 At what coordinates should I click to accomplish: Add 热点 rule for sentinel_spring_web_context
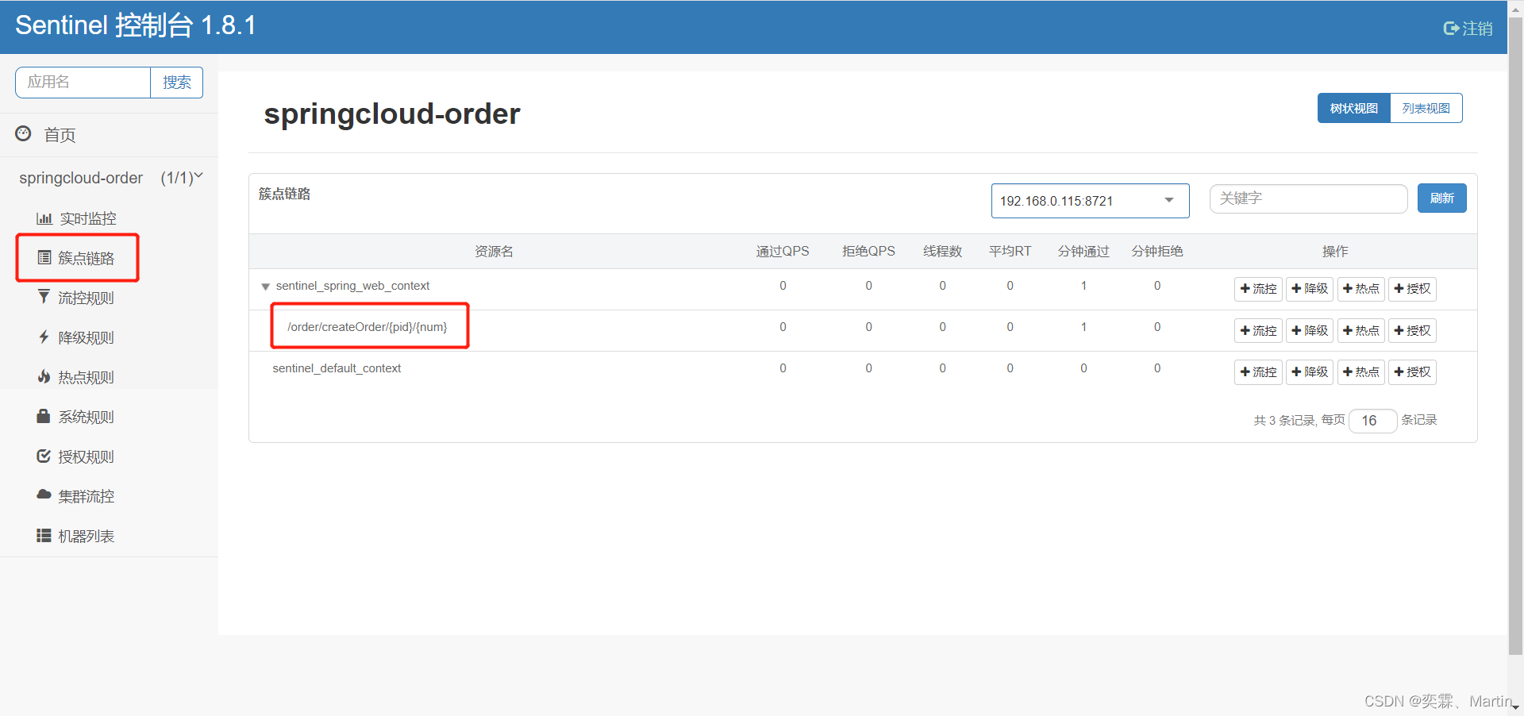coord(1360,289)
